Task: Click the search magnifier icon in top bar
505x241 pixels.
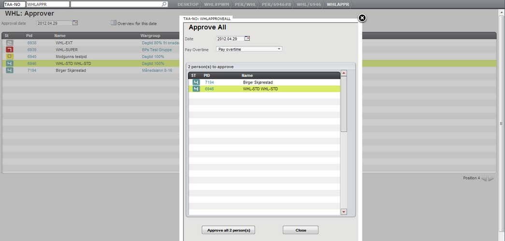Action: 164,4
